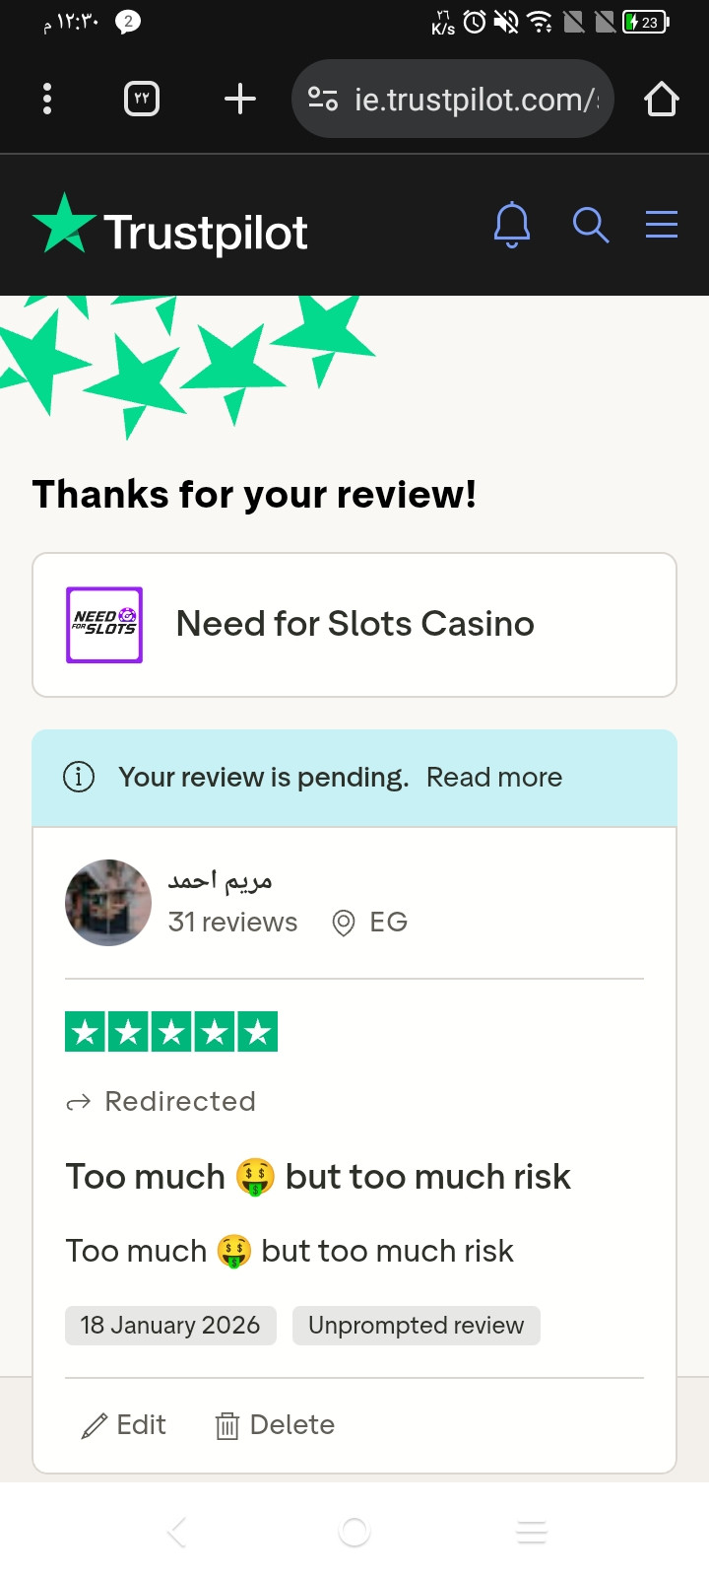Open a new browser tab
This screenshot has height=1577, width=709.
239,99
